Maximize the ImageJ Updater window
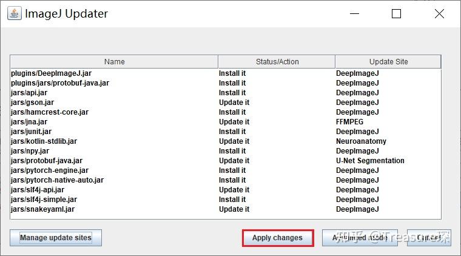 pyautogui.click(x=396, y=13)
